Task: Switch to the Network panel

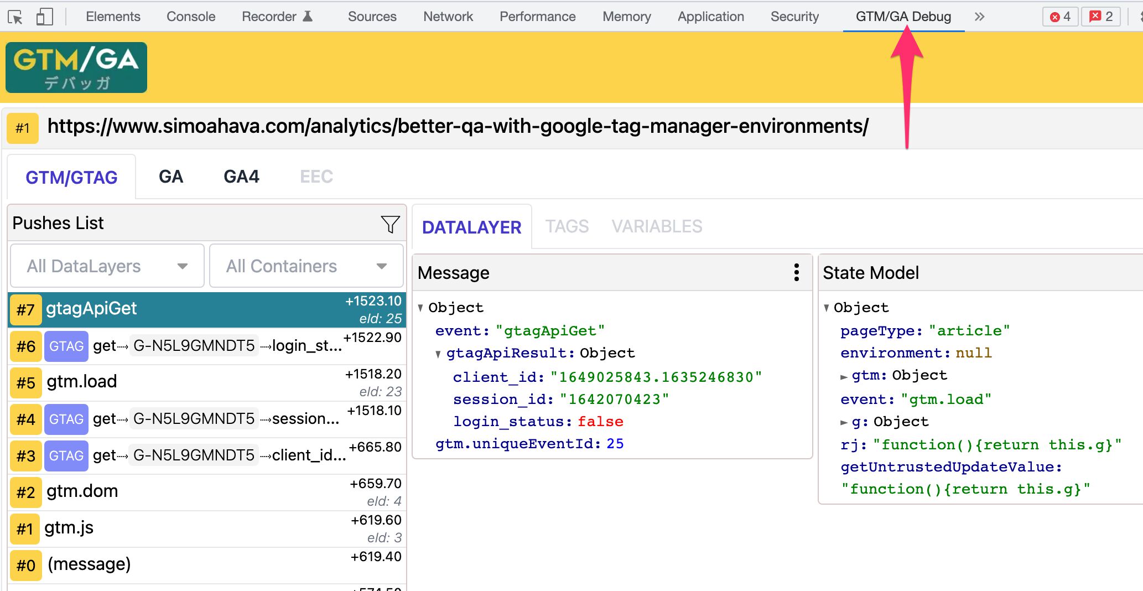Action: (x=448, y=16)
